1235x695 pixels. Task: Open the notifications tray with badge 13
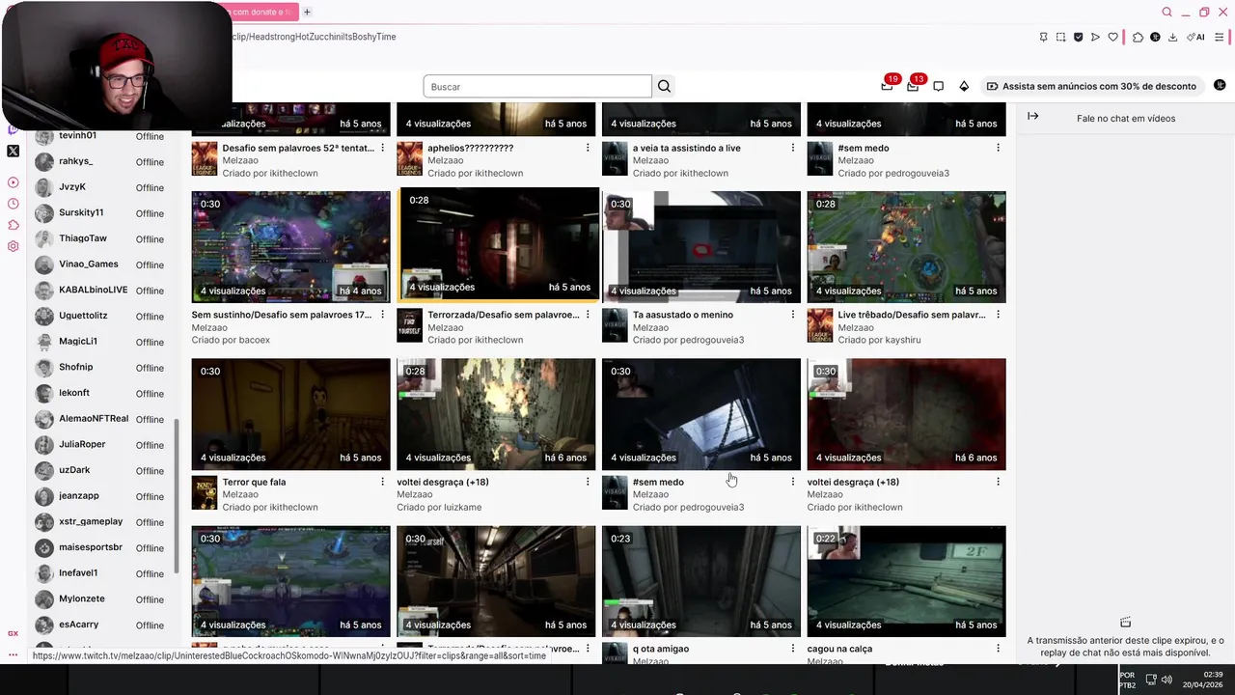(x=913, y=86)
